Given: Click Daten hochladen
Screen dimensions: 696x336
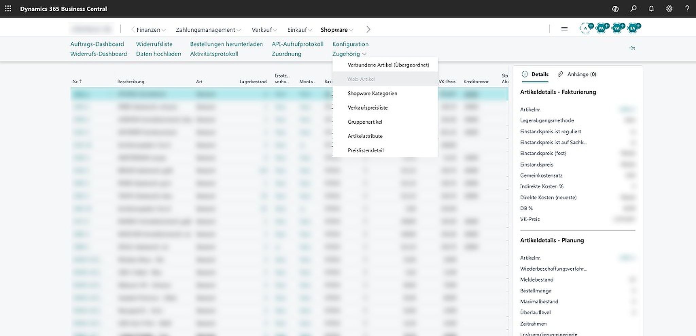Looking at the screenshot, I should point(158,54).
